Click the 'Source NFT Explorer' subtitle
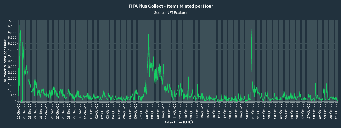Image resolution: width=341 pixels, height=128 pixels. (171, 12)
